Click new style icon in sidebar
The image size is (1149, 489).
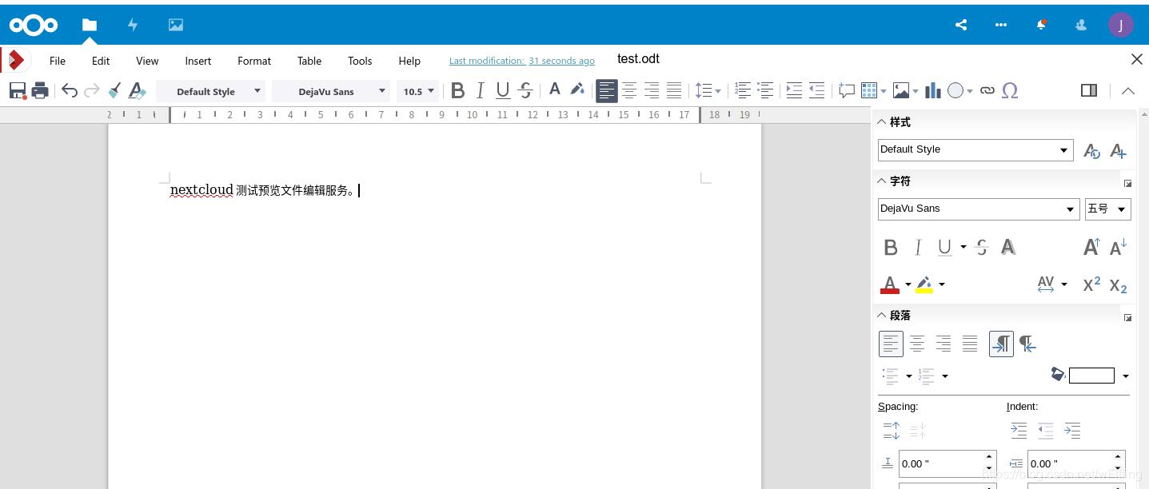point(1119,150)
